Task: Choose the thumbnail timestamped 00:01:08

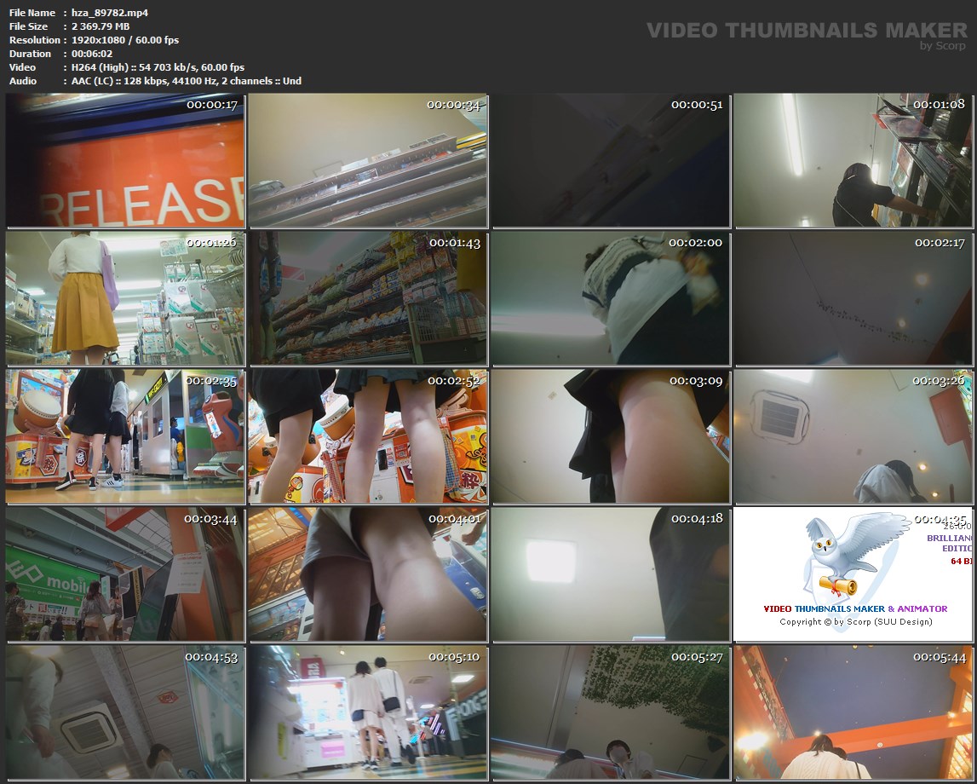Action: (853, 160)
